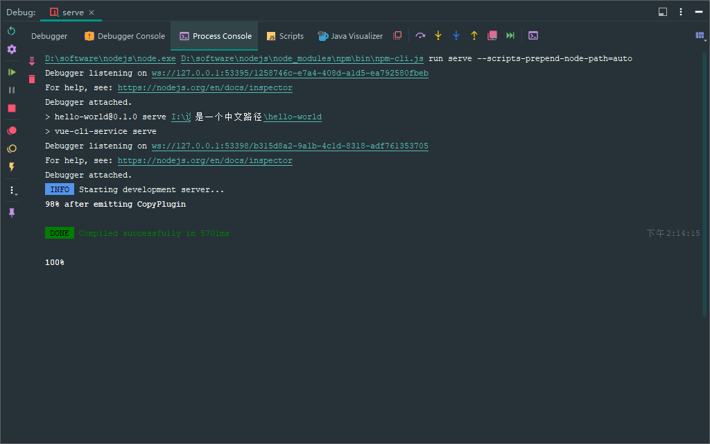Pause the running program
The width and height of the screenshot is (710, 444).
[x=12, y=90]
